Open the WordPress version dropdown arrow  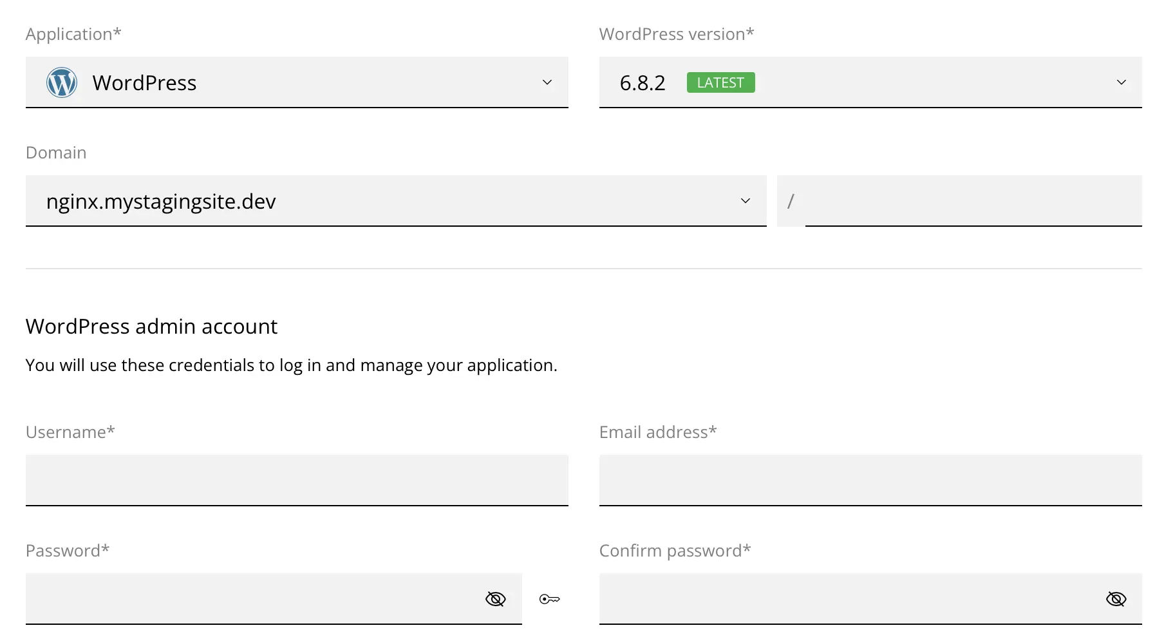(1121, 82)
